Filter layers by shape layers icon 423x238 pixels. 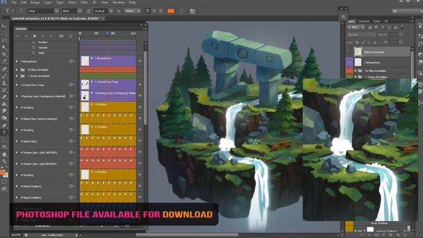click(389, 27)
